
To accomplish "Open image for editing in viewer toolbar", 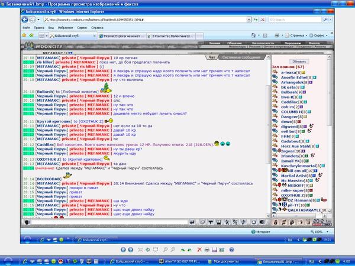I will (222, 249).
